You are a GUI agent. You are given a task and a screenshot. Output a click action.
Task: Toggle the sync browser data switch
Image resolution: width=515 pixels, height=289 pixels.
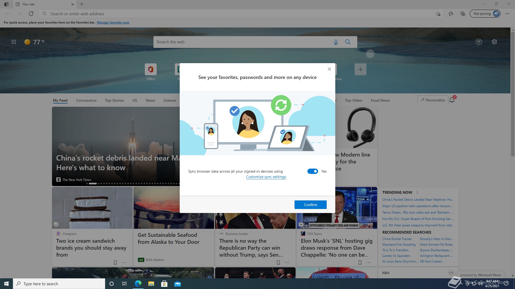[312, 171]
